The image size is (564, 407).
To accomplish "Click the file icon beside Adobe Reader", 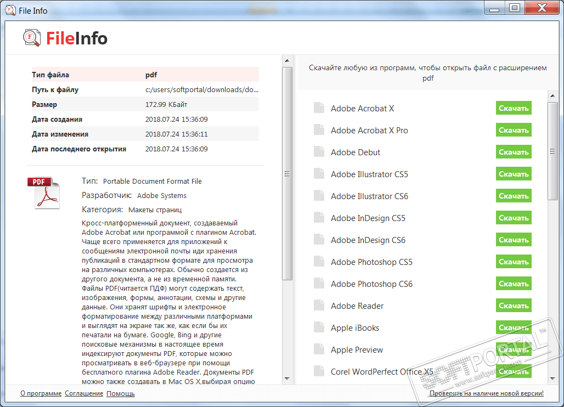I will (x=319, y=305).
